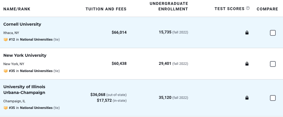
Task: Click the Test Scores column header
Action: point(230,9)
